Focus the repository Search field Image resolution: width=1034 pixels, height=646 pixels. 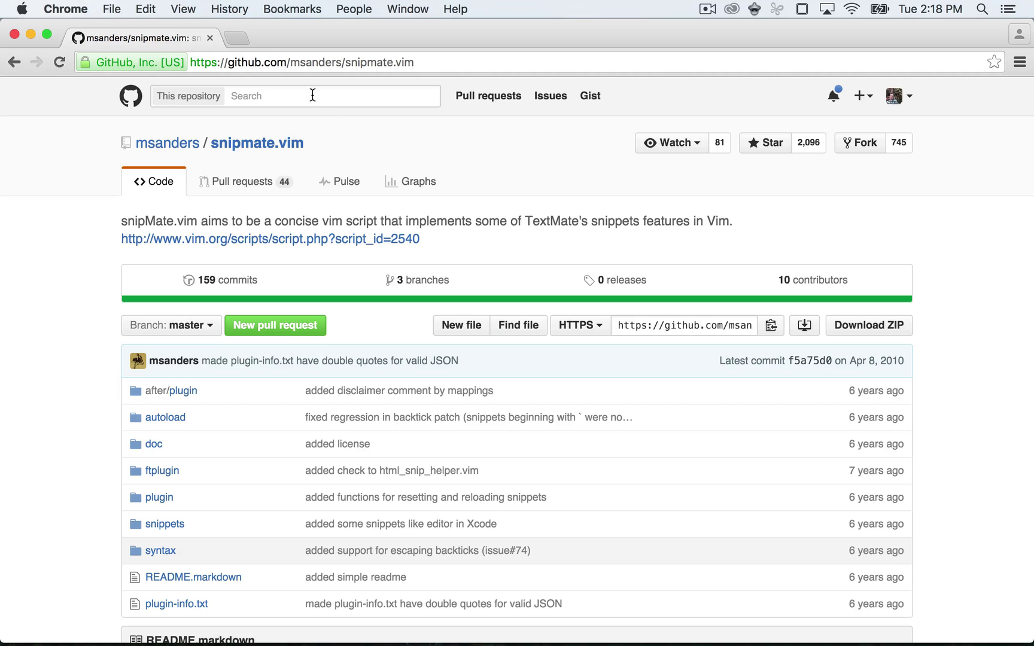[332, 96]
